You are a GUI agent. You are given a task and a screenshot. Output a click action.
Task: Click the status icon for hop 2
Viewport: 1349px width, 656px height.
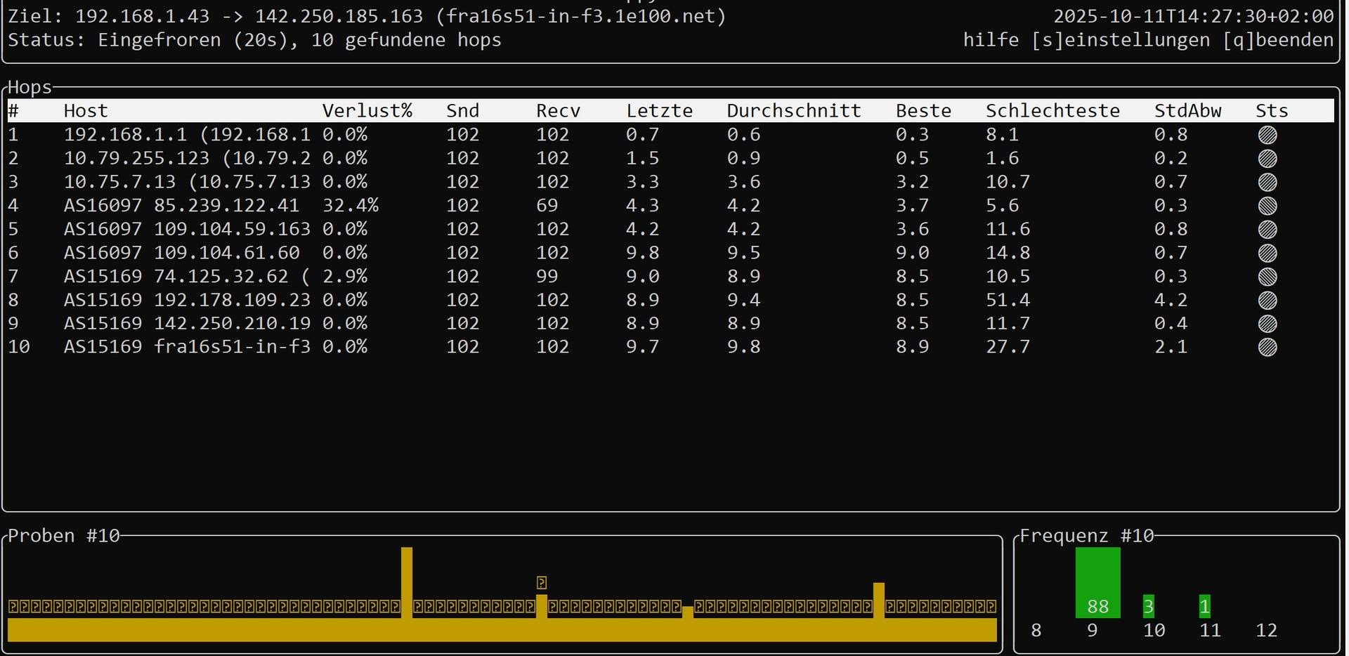[1267, 159]
